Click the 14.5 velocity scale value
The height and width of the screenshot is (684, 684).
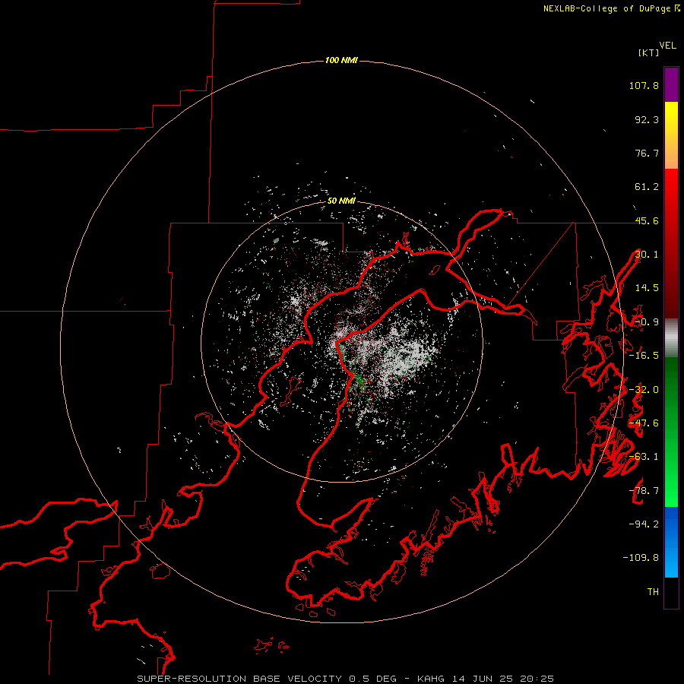coord(647,288)
